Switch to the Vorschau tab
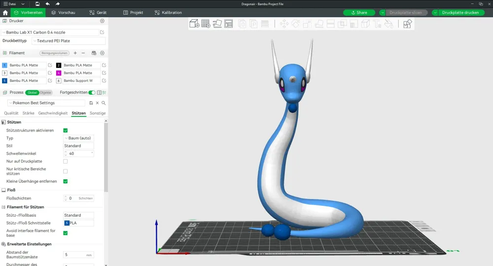 [63, 13]
